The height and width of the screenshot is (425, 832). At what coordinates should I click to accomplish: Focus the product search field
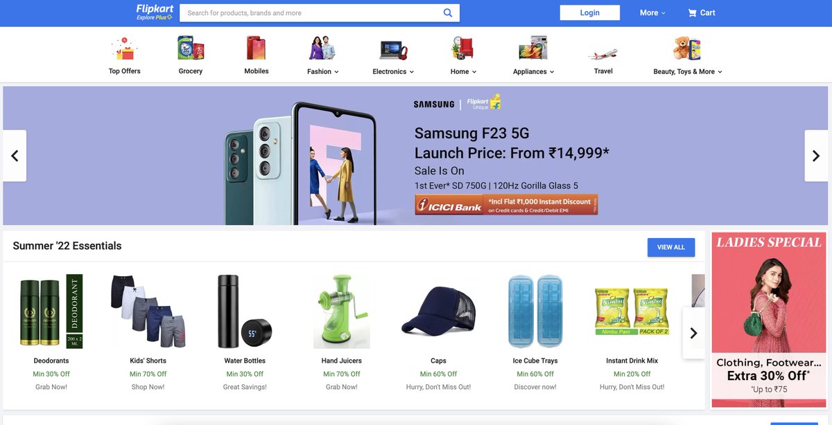(x=311, y=12)
